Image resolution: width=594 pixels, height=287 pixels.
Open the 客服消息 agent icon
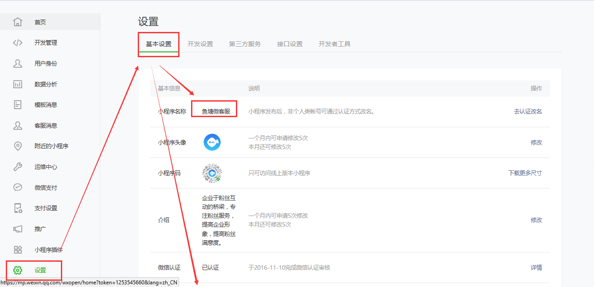pos(18,126)
